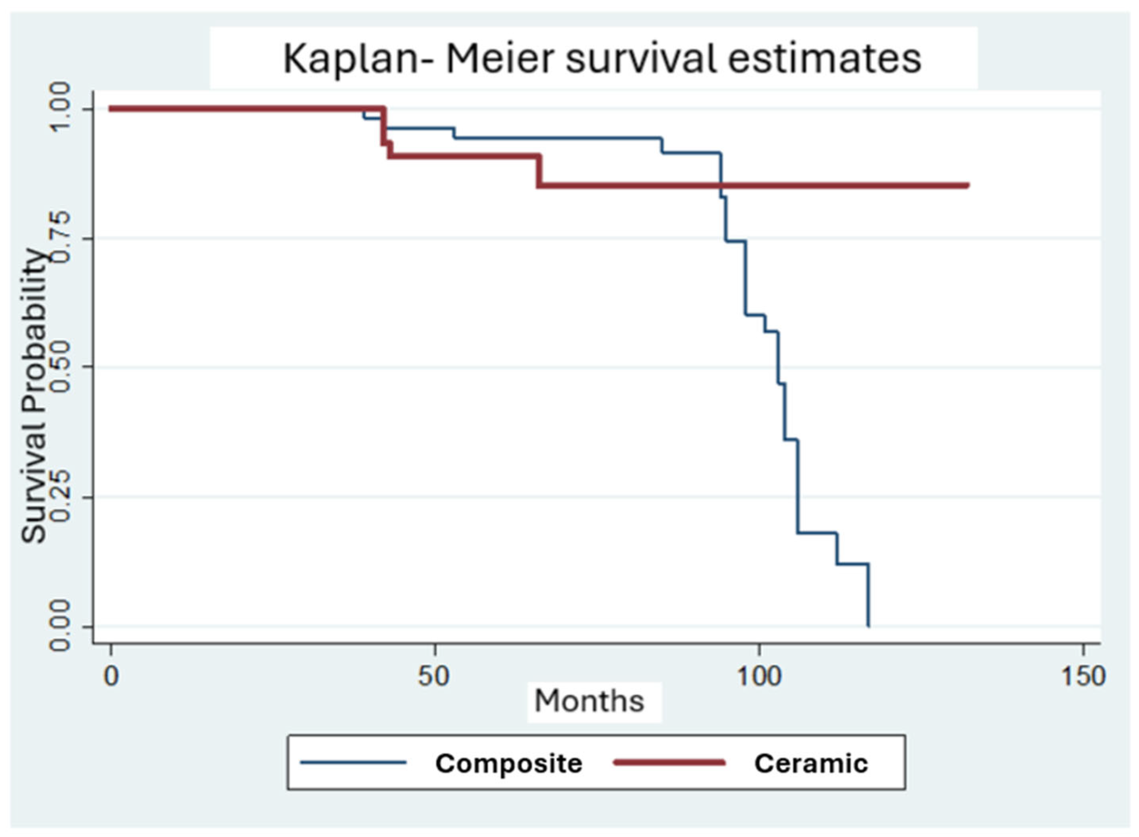Click where the blue Composite curve reaches zero
This screenshot has height=837, width=1139.
point(868,626)
